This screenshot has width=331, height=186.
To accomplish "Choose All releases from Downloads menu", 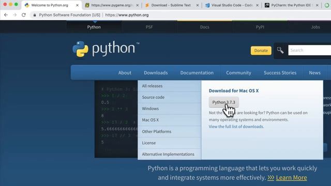I will pyautogui.click(x=170, y=86).
